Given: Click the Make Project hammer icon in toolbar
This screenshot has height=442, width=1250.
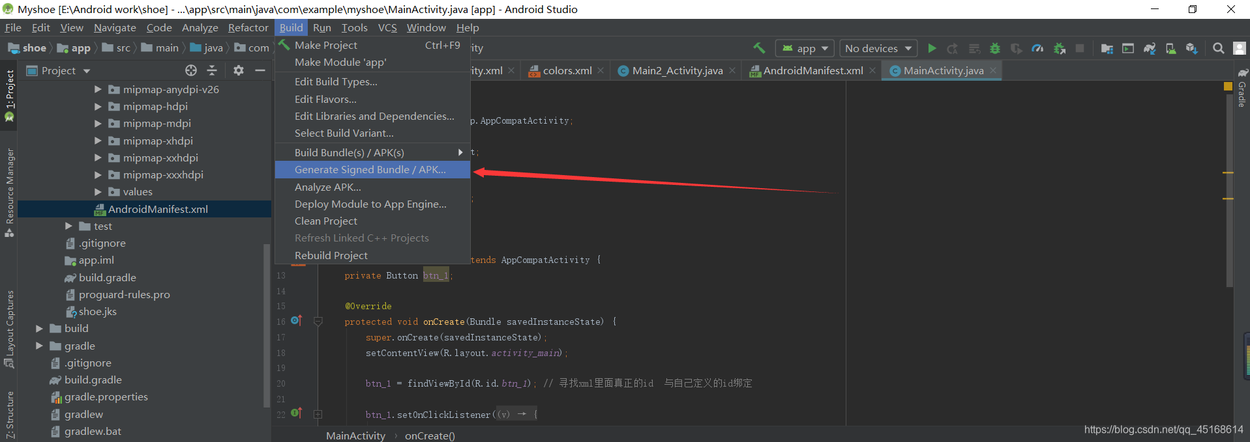Looking at the screenshot, I should click(x=759, y=48).
